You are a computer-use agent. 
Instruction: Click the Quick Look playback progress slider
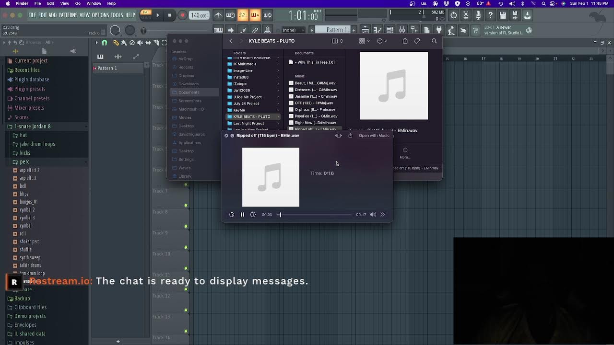click(314, 215)
